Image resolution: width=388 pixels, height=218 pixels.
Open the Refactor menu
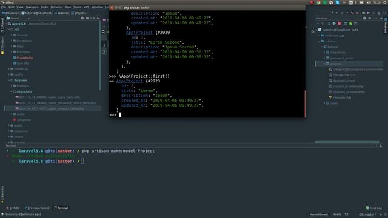56,7
